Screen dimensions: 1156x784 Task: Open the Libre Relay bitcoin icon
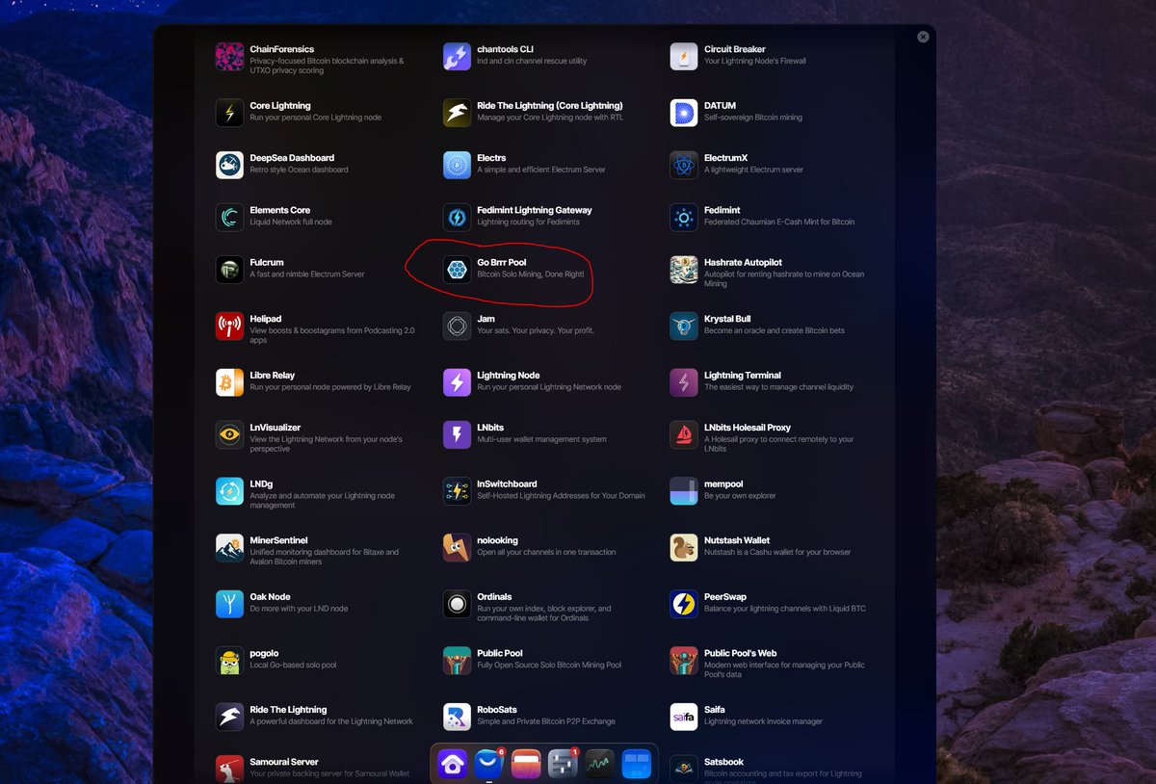[x=229, y=382]
